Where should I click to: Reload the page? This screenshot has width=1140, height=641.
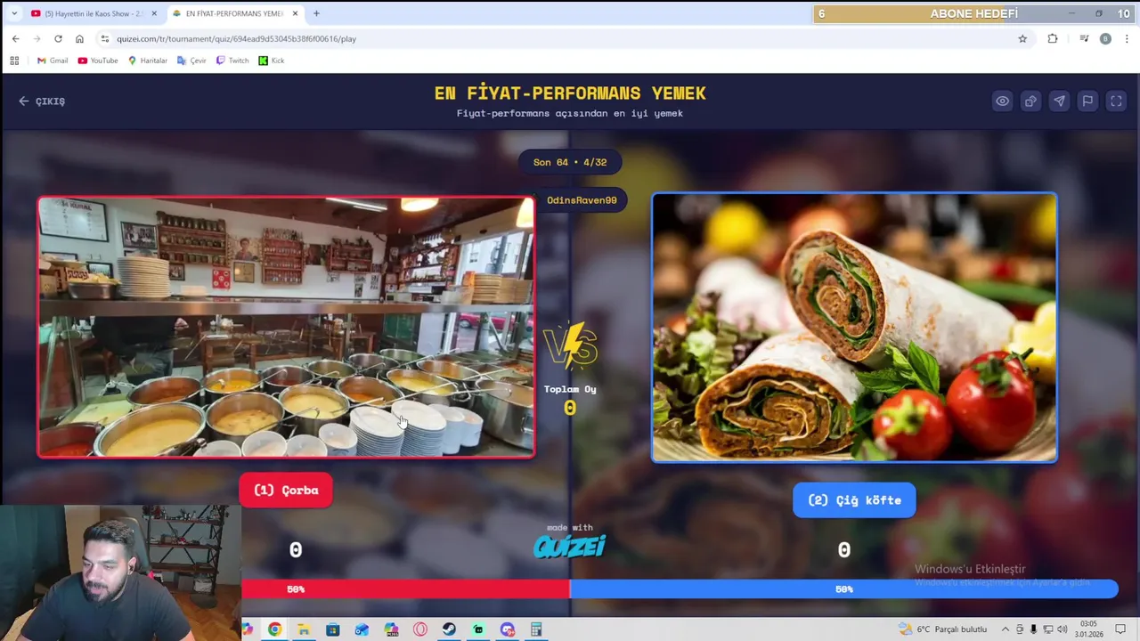[x=58, y=39]
